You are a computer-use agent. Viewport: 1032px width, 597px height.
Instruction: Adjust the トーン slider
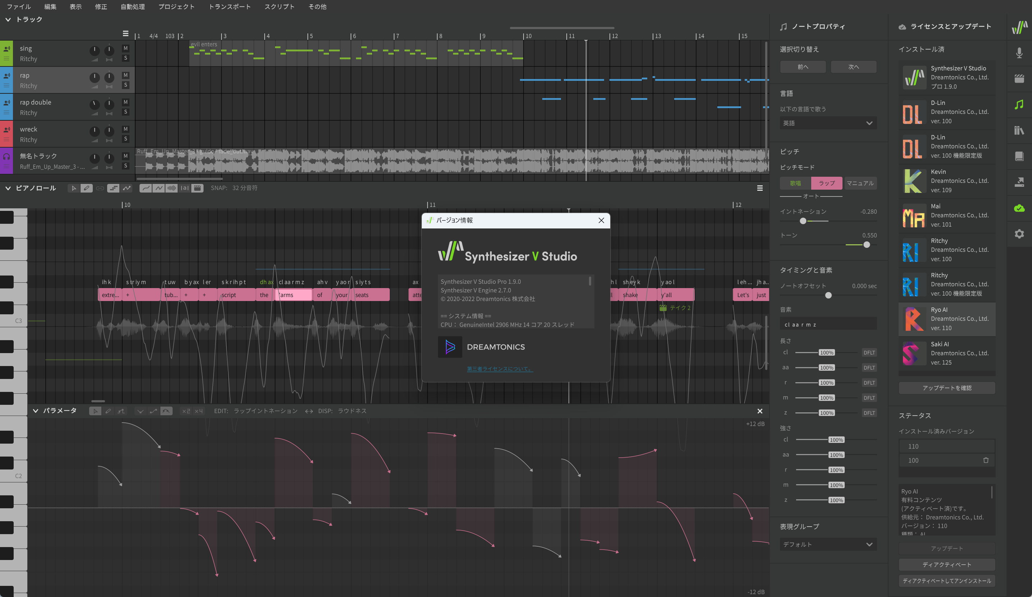(867, 245)
